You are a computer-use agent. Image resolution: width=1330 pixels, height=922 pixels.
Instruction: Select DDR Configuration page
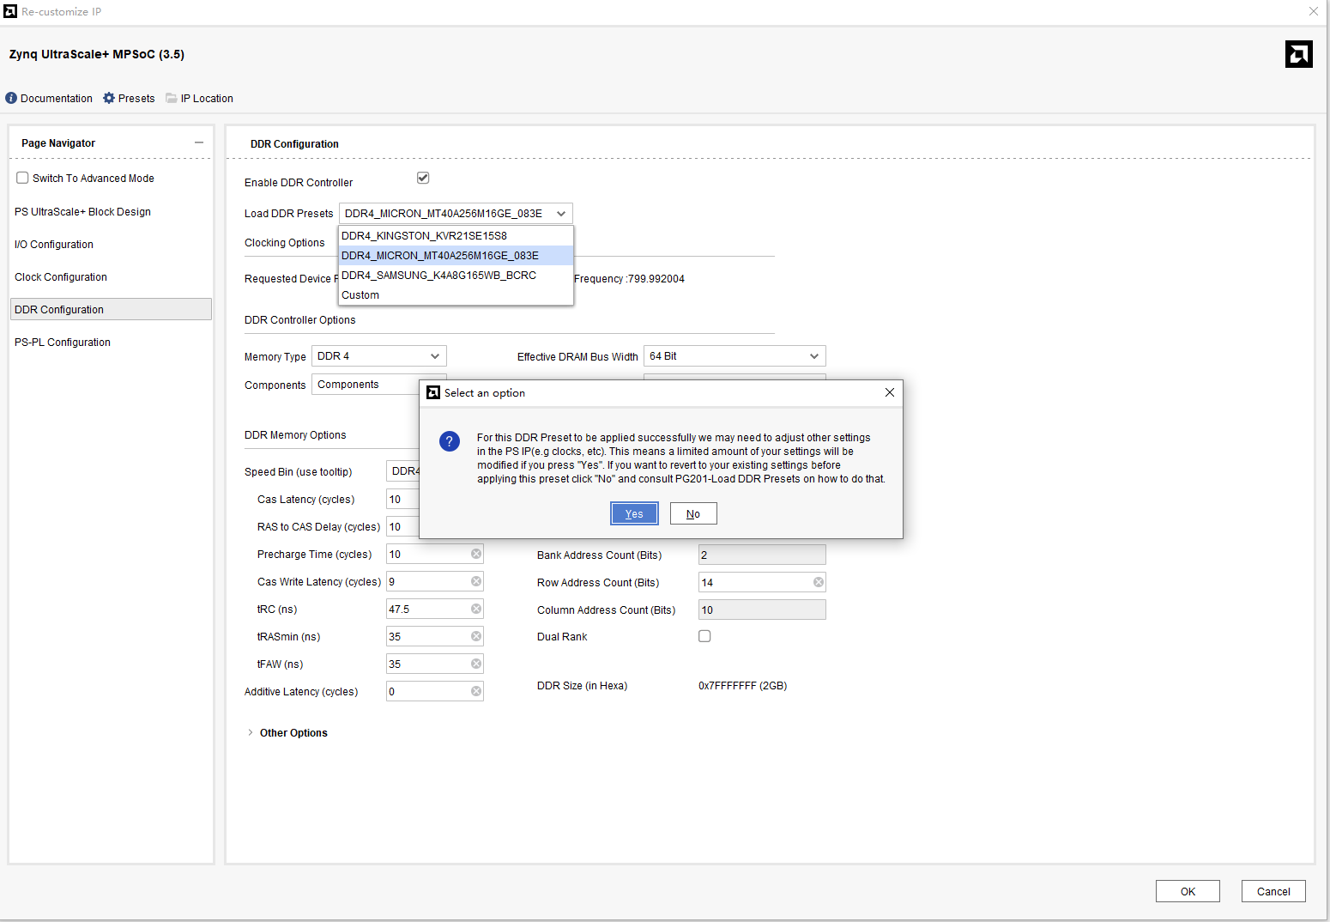[111, 309]
